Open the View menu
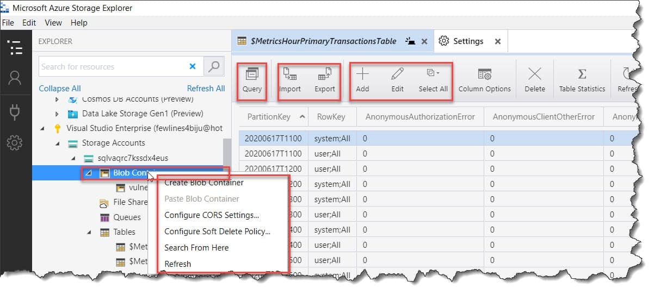 (53, 23)
